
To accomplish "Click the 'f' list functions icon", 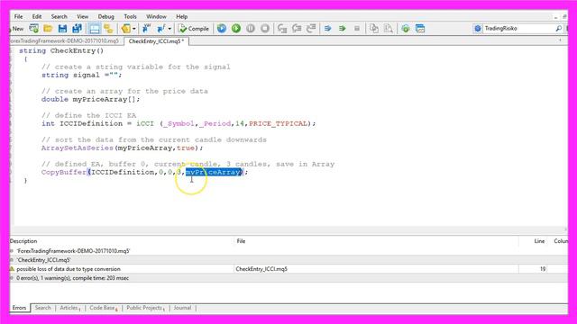I will click(160, 28).
